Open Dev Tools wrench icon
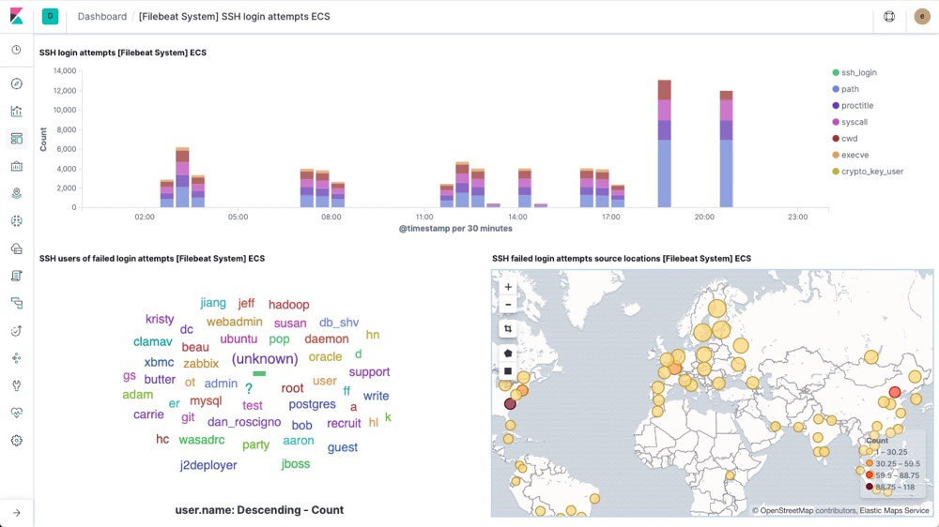The width and height of the screenshot is (939, 527). click(17, 385)
